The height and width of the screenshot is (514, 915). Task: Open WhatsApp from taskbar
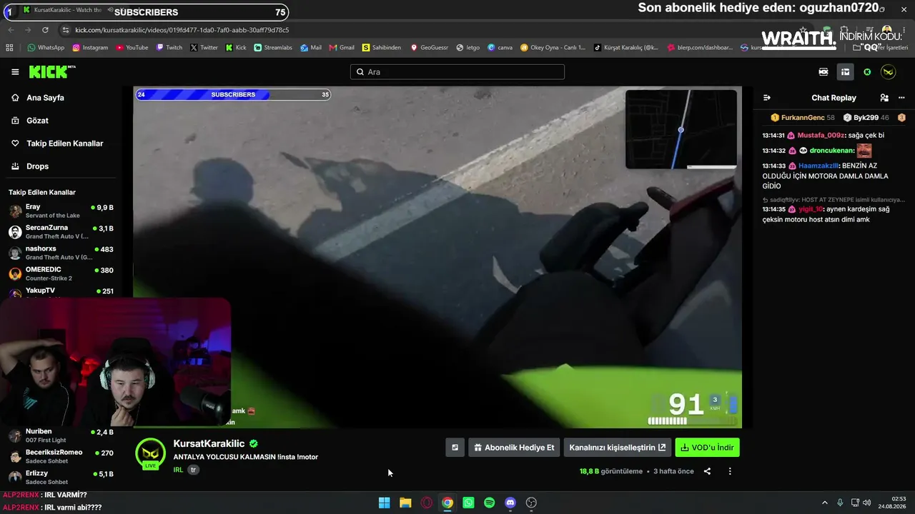click(x=468, y=503)
